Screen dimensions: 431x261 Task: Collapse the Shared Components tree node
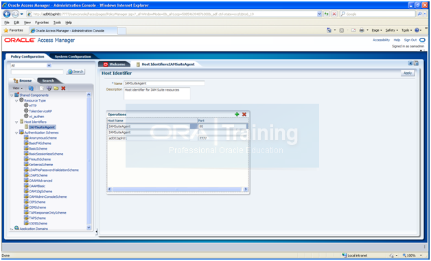(12, 95)
